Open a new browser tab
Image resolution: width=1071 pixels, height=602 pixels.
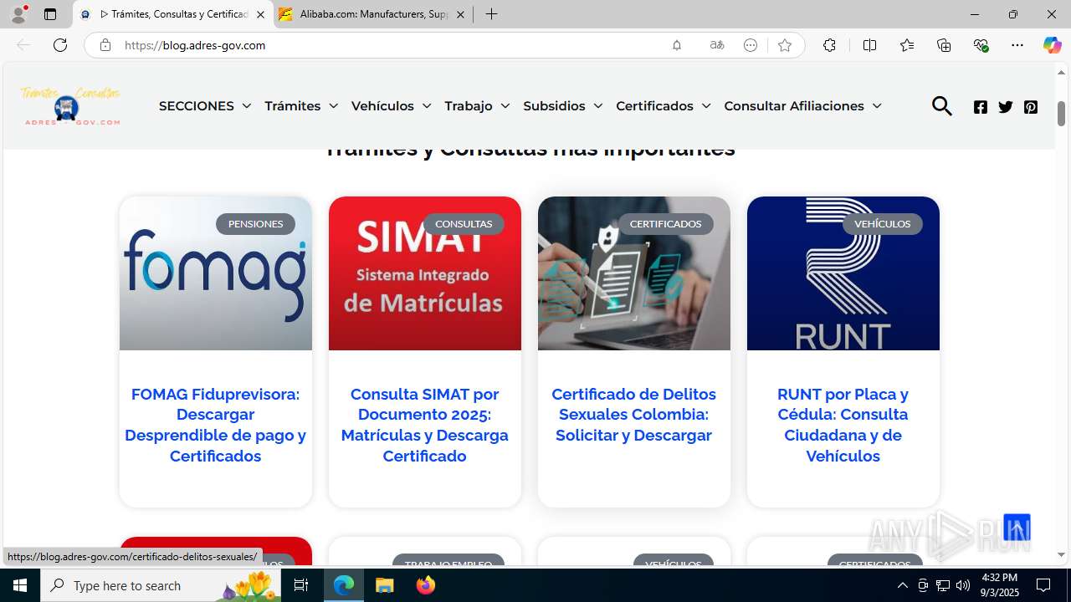click(491, 14)
